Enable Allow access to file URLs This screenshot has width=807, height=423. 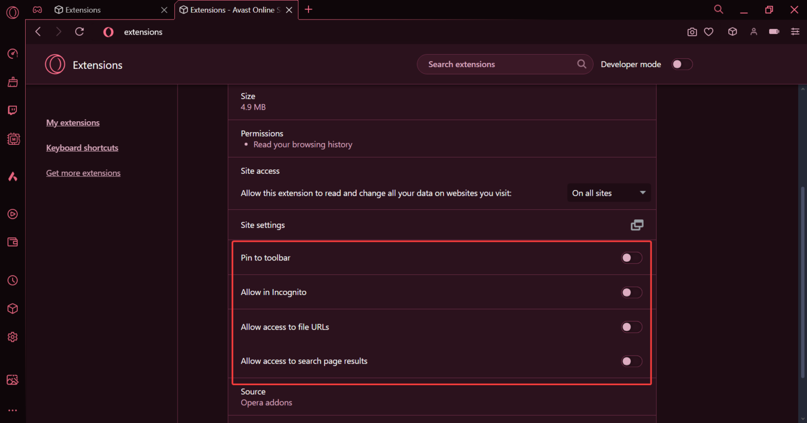point(632,327)
